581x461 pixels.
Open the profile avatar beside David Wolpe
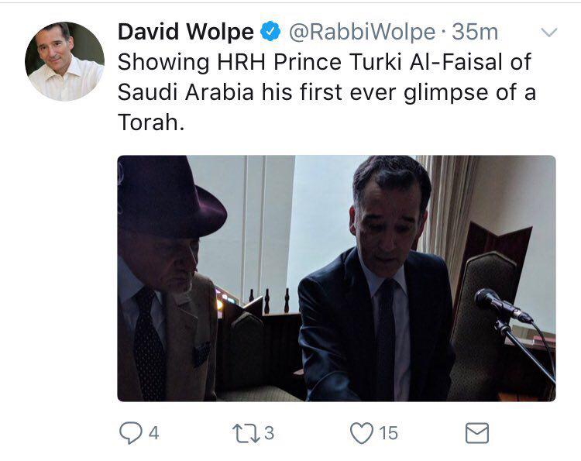(64, 62)
